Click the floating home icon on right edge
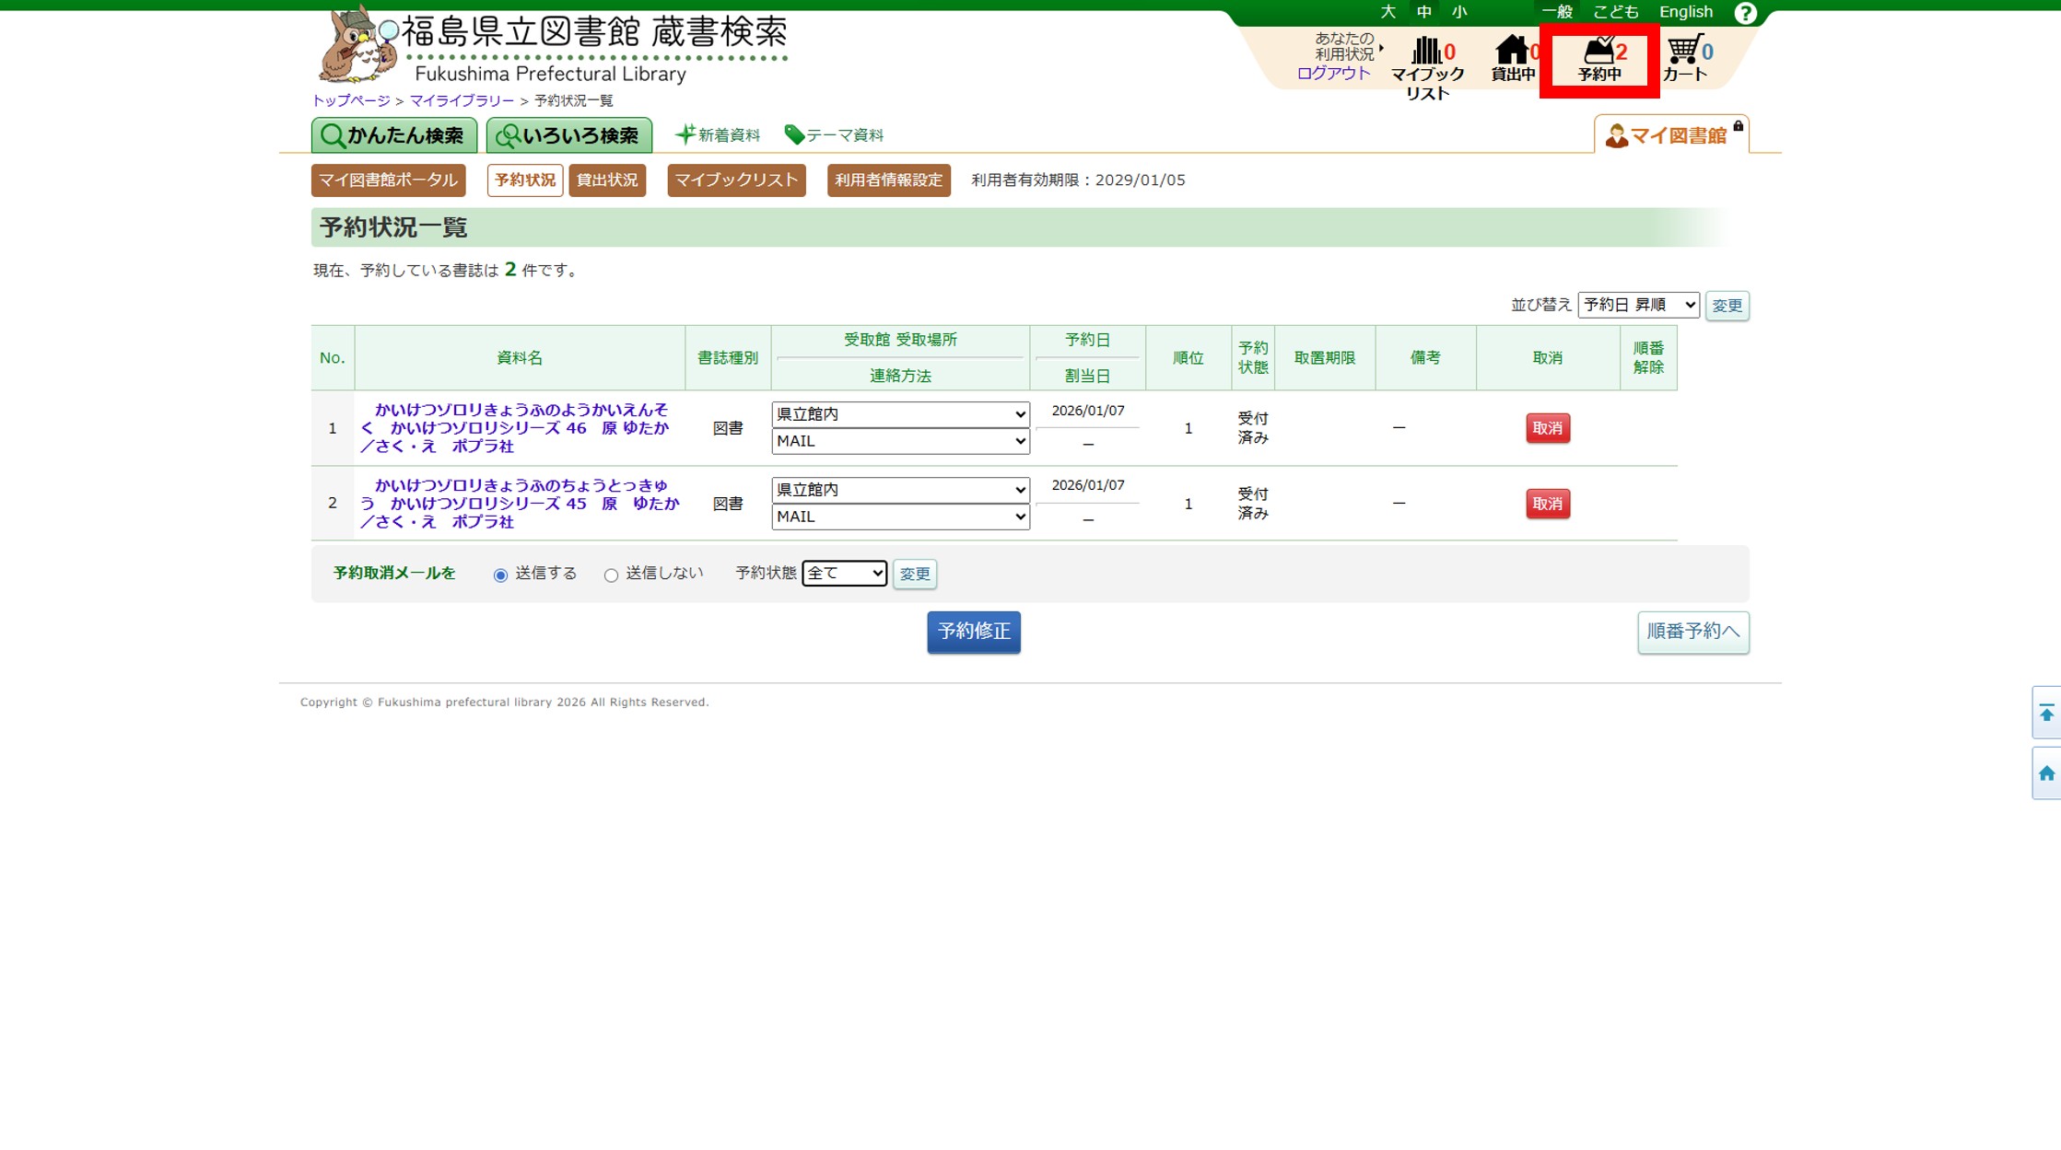The image size is (2061, 1150). [2046, 773]
